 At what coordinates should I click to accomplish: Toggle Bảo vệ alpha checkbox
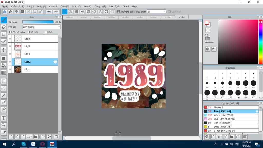coord(11,32)
